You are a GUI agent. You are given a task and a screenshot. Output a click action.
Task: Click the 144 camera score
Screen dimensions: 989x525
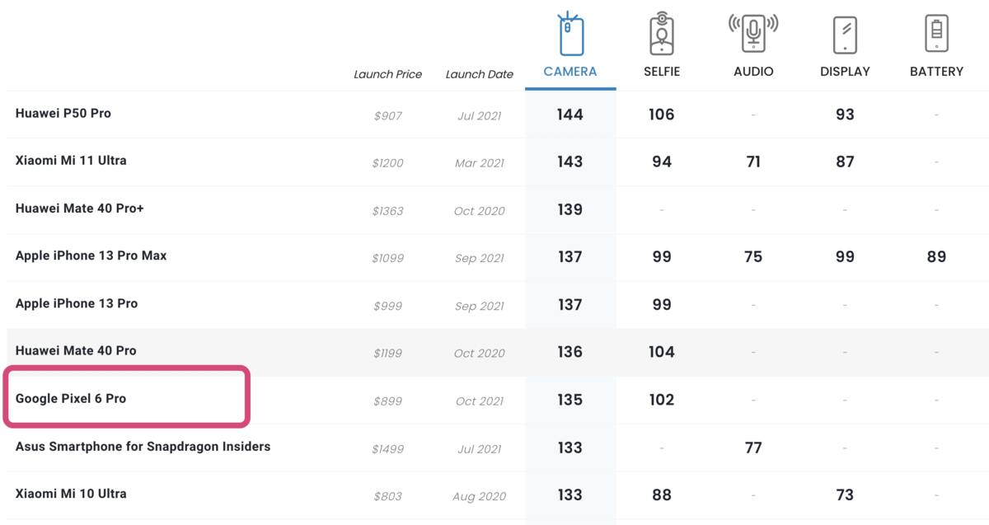coord(569,115)
